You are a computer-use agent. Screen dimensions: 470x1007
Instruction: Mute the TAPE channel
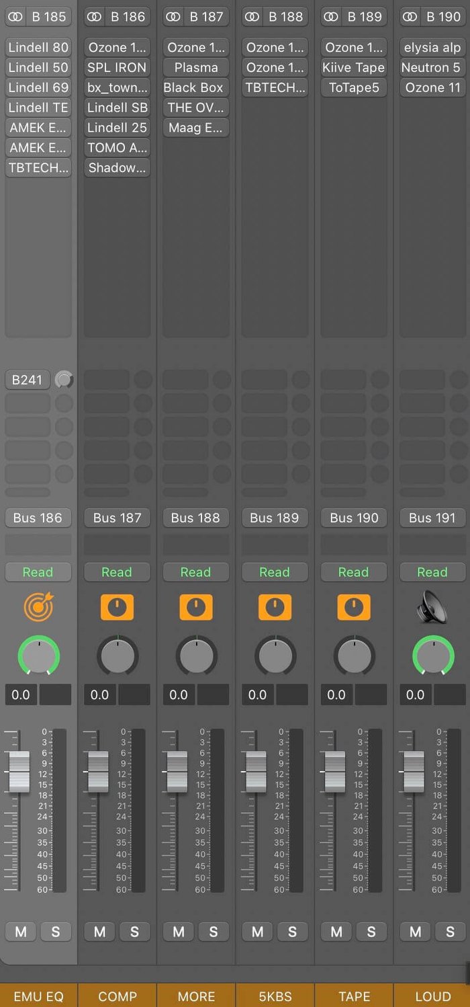[x=336, y=932]
